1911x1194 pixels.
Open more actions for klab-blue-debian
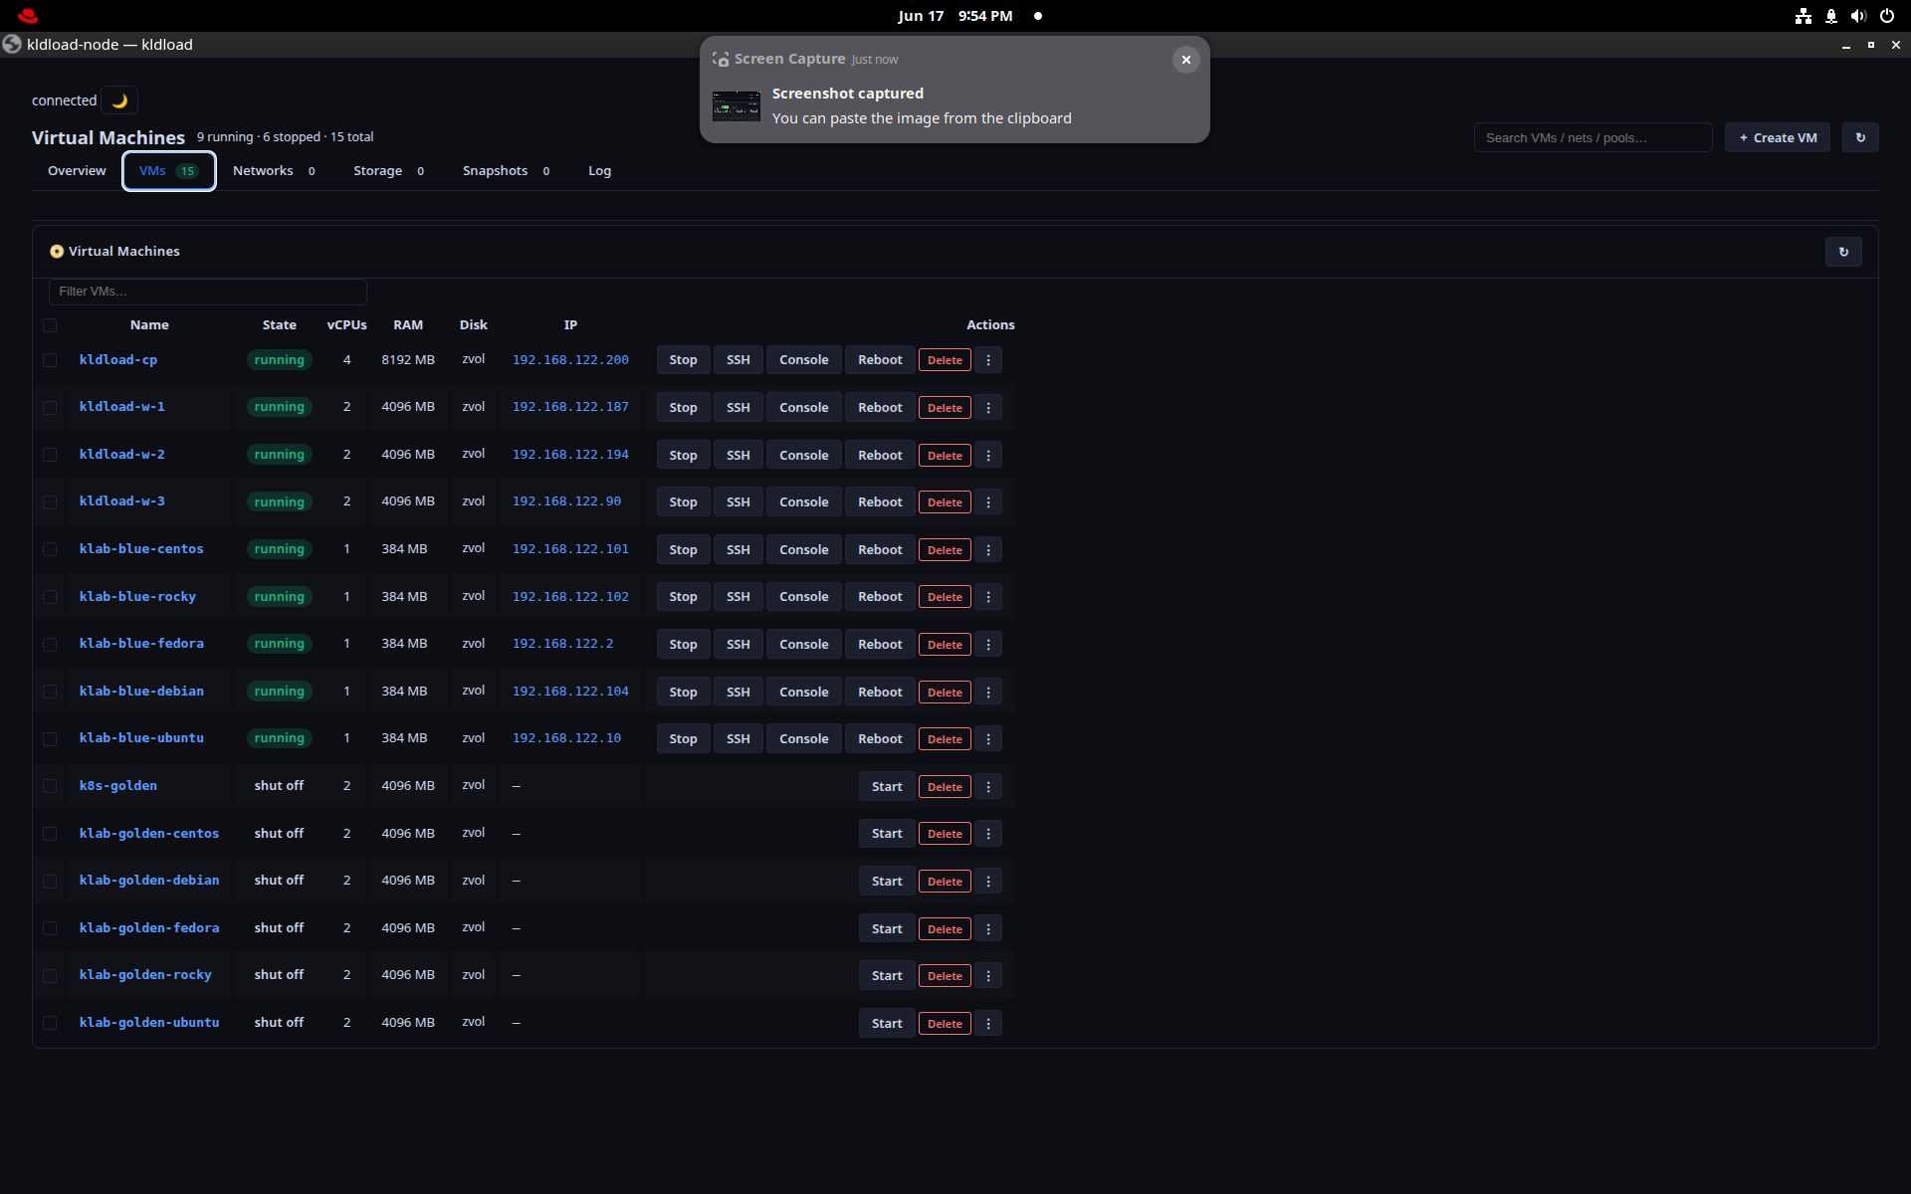coord(988,692)
